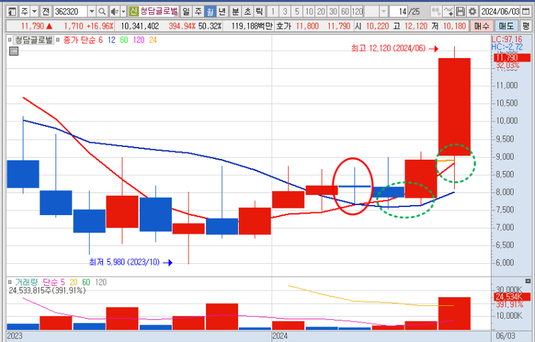
Task: Select interval 60 button
Action: 345,11
